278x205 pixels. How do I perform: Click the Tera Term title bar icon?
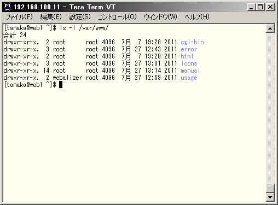coord(8,7)
